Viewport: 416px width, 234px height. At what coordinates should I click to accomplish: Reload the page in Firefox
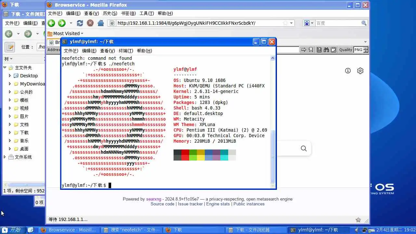point(80,23)
